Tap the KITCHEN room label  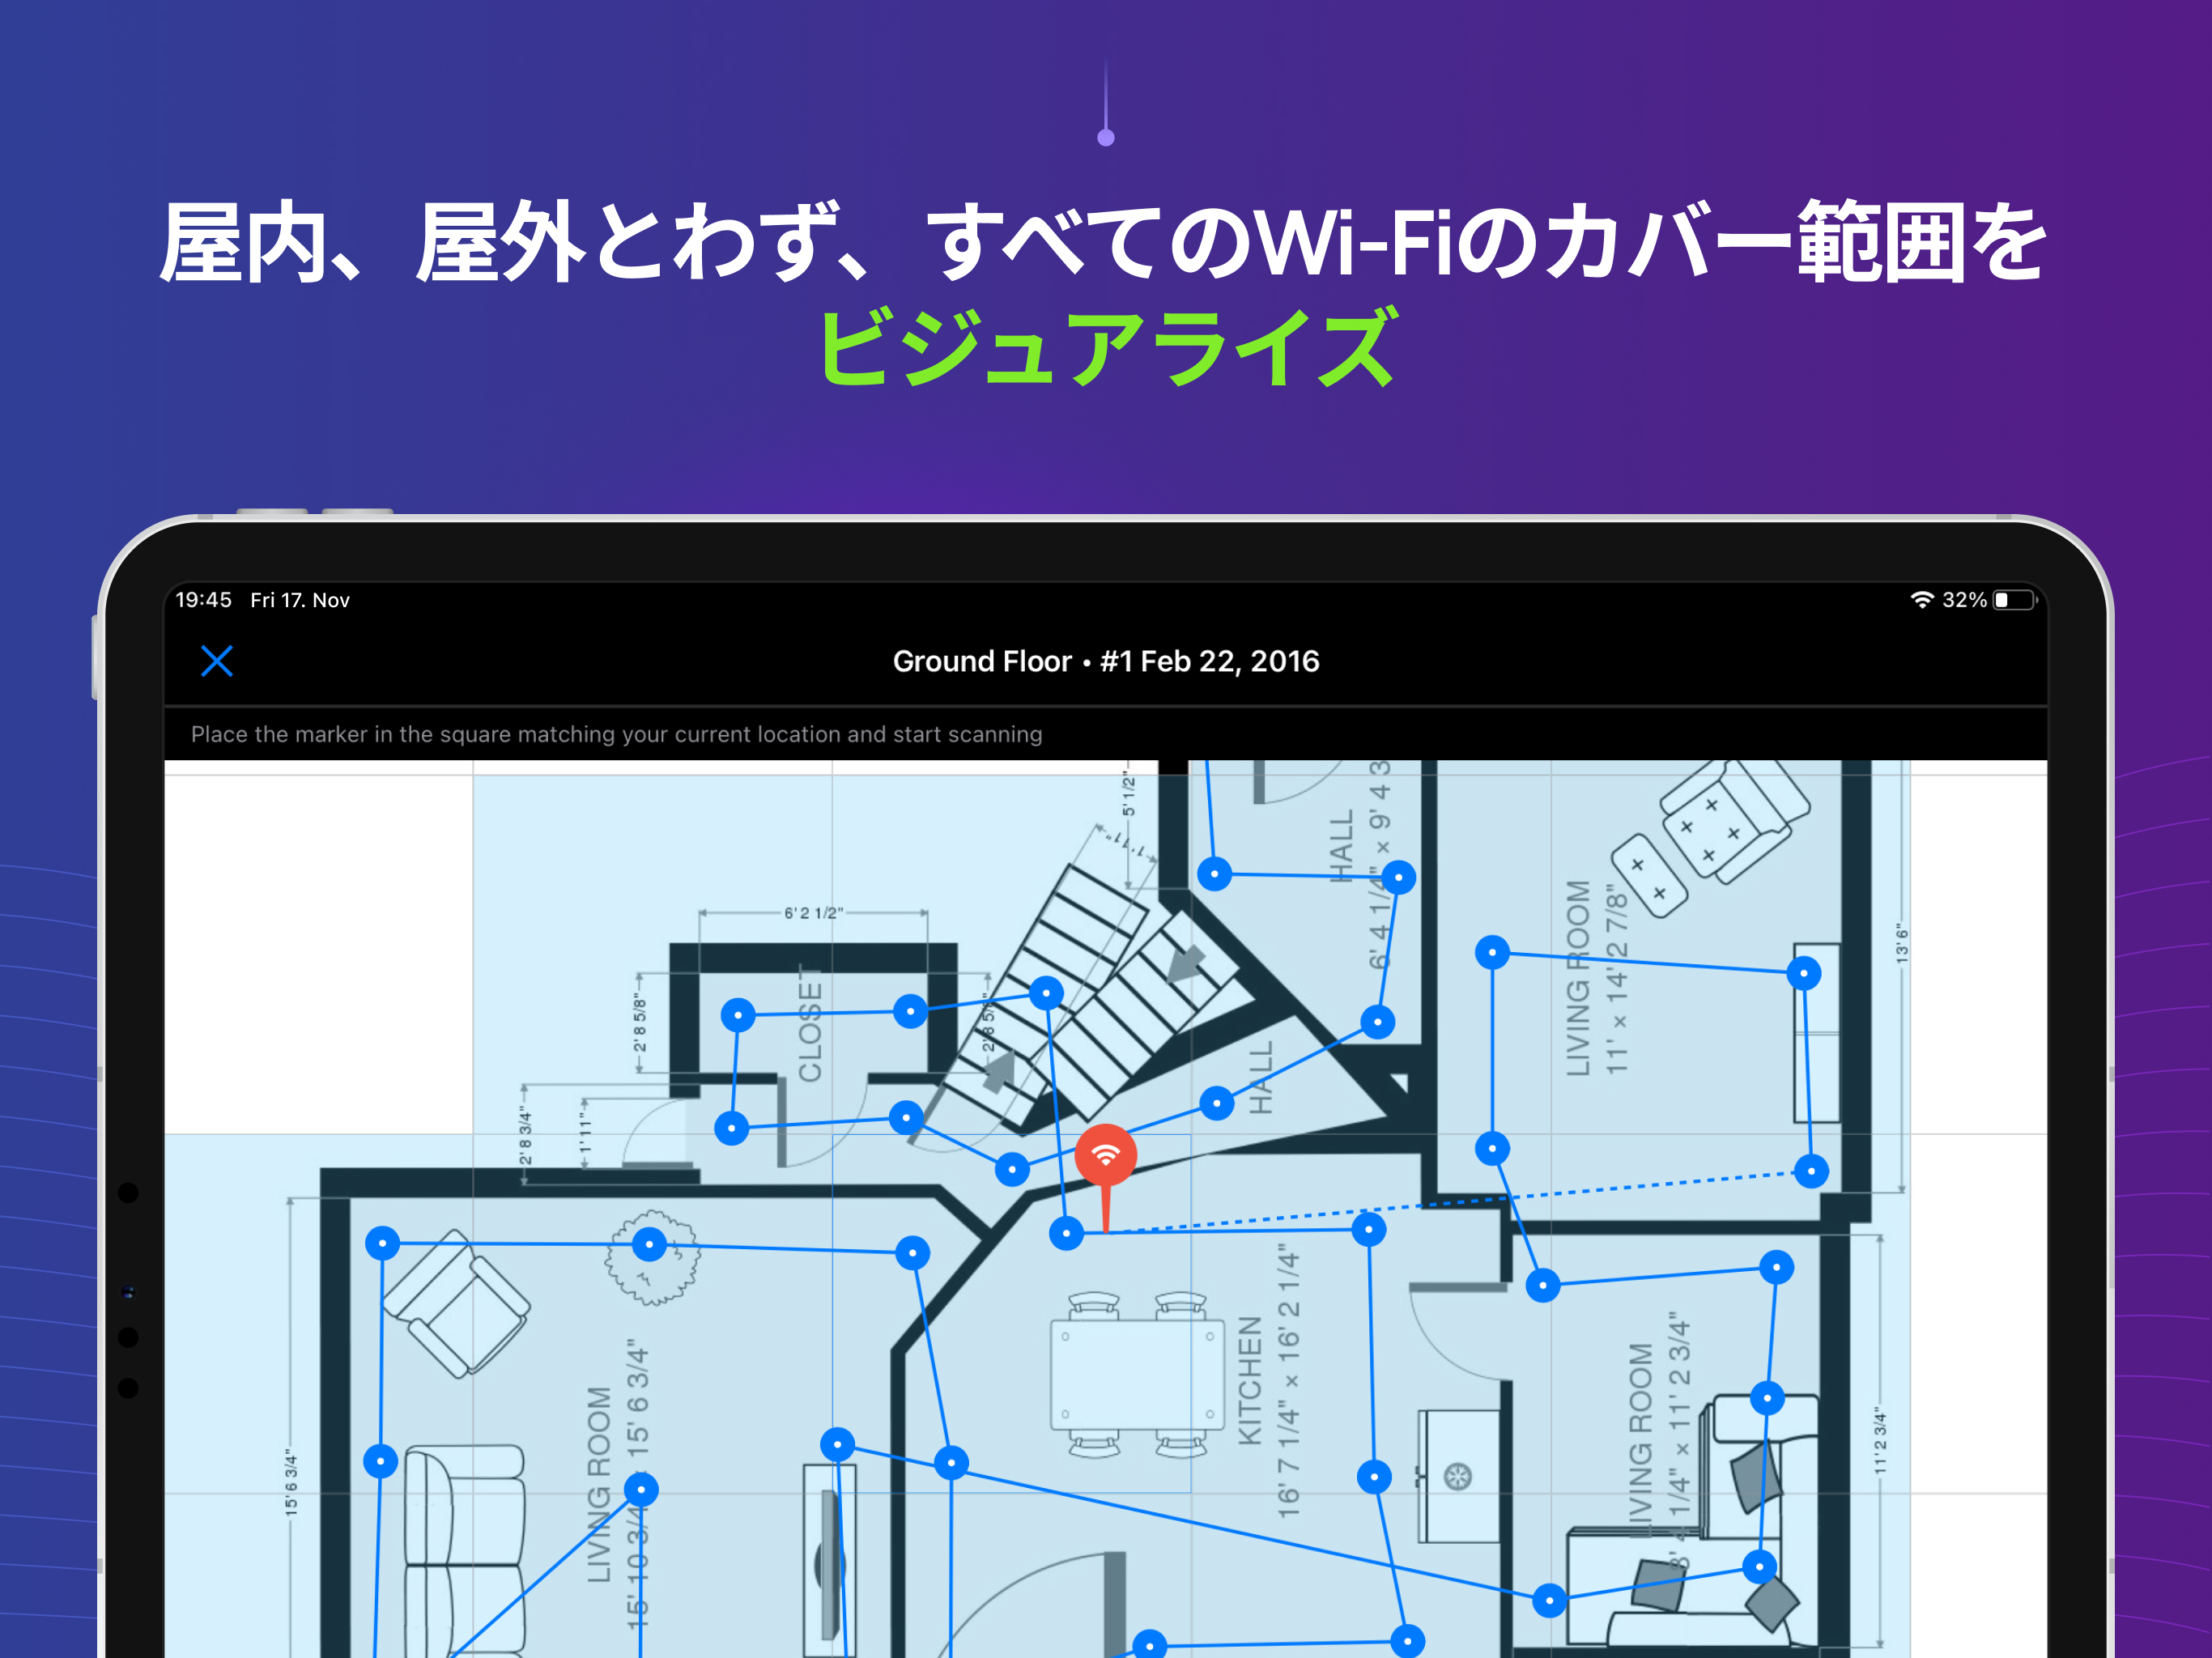click(x=1250, y=1380)
